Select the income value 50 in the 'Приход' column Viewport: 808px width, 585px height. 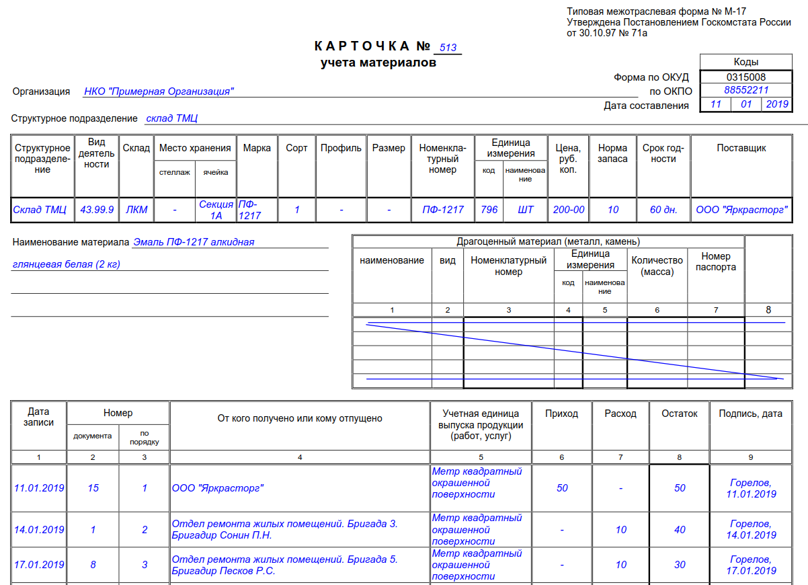click(x=562, y=488)
